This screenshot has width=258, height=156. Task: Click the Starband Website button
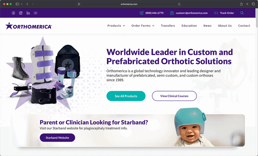point(57,138)
